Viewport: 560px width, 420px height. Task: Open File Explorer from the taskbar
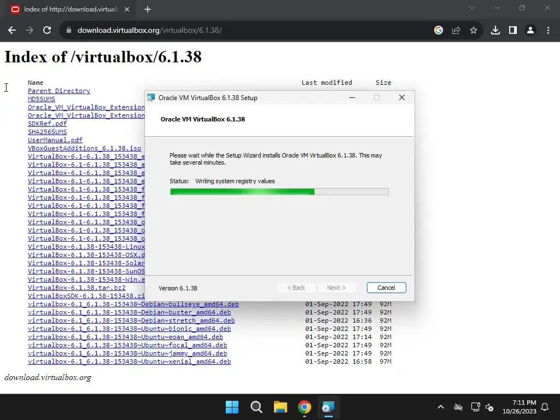point(281,407)
